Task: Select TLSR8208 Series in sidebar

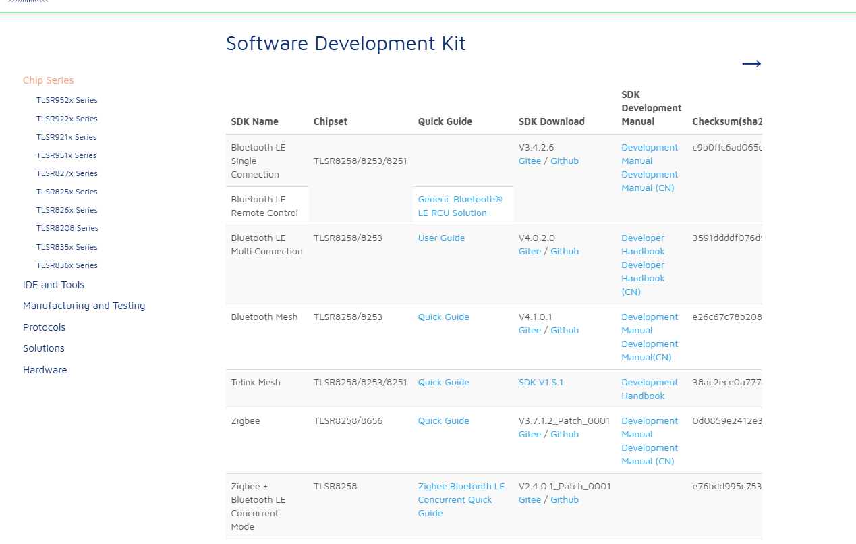Action: click(67, 228)
